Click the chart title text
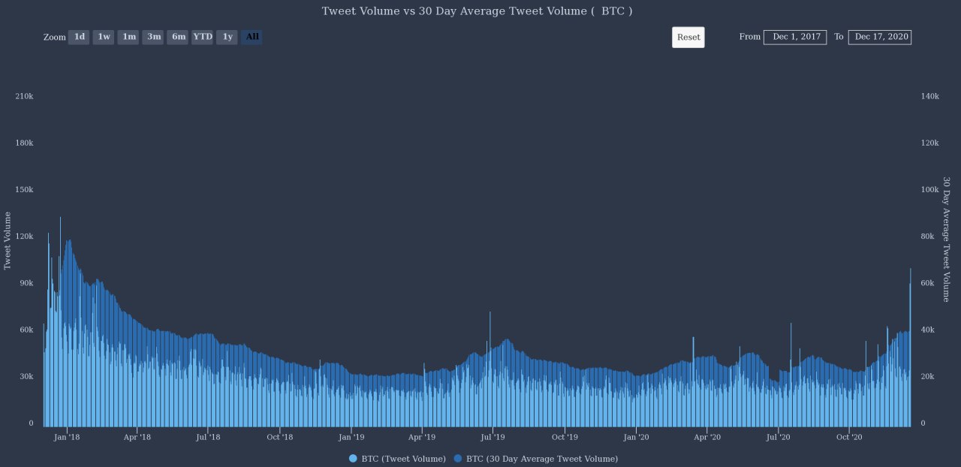 [477, 11]
